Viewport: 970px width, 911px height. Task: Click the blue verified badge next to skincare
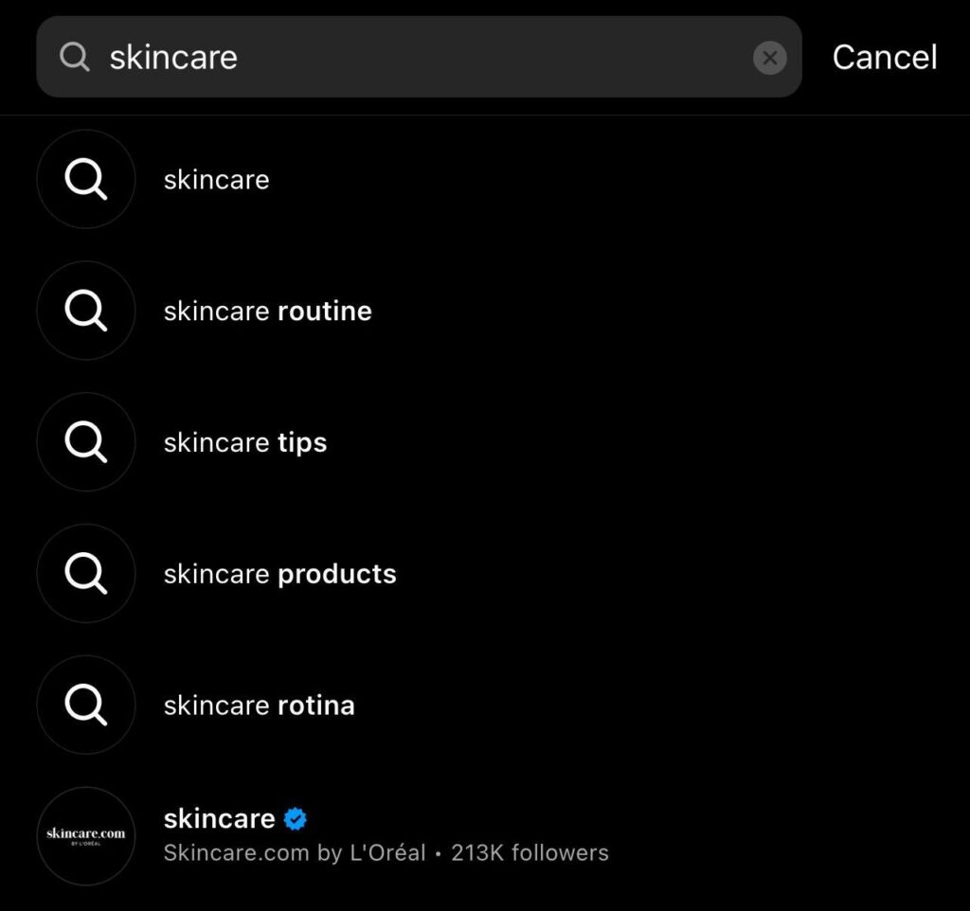point(295,818)
